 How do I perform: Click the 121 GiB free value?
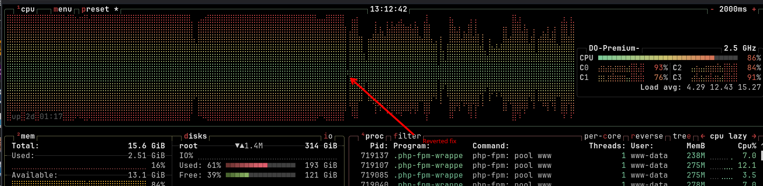click(321, 175)
